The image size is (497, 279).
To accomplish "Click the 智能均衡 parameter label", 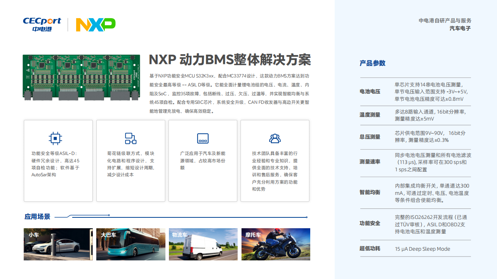I will pos(370,193).
